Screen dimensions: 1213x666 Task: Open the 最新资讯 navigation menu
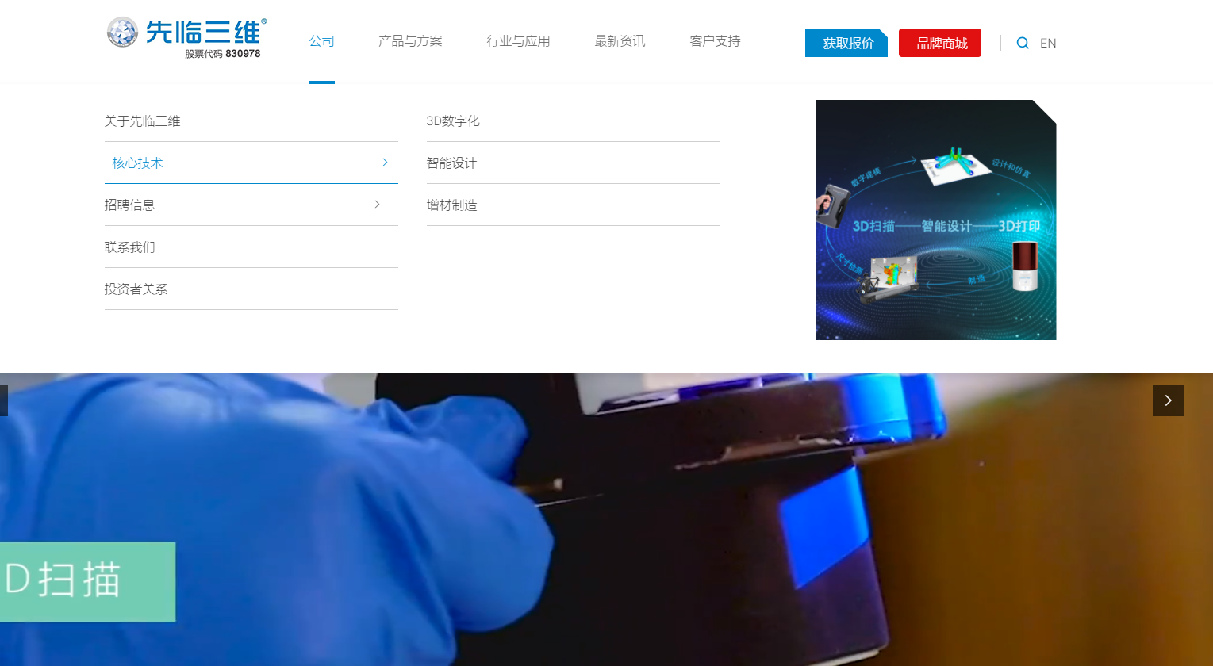(x=620, y=40)
